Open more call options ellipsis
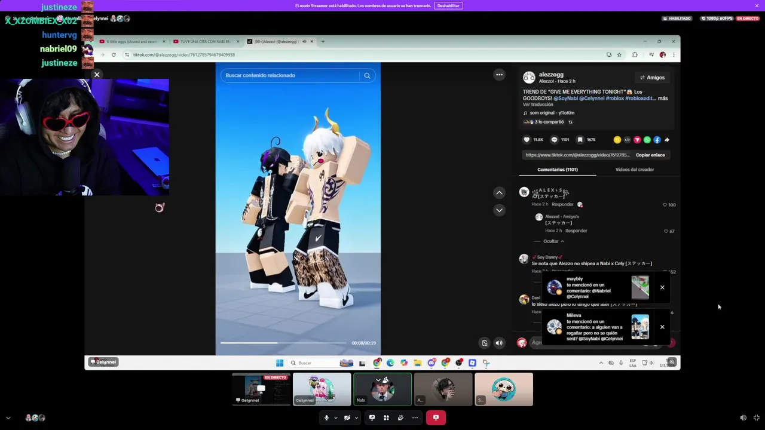765x430 pixels. 415,417
